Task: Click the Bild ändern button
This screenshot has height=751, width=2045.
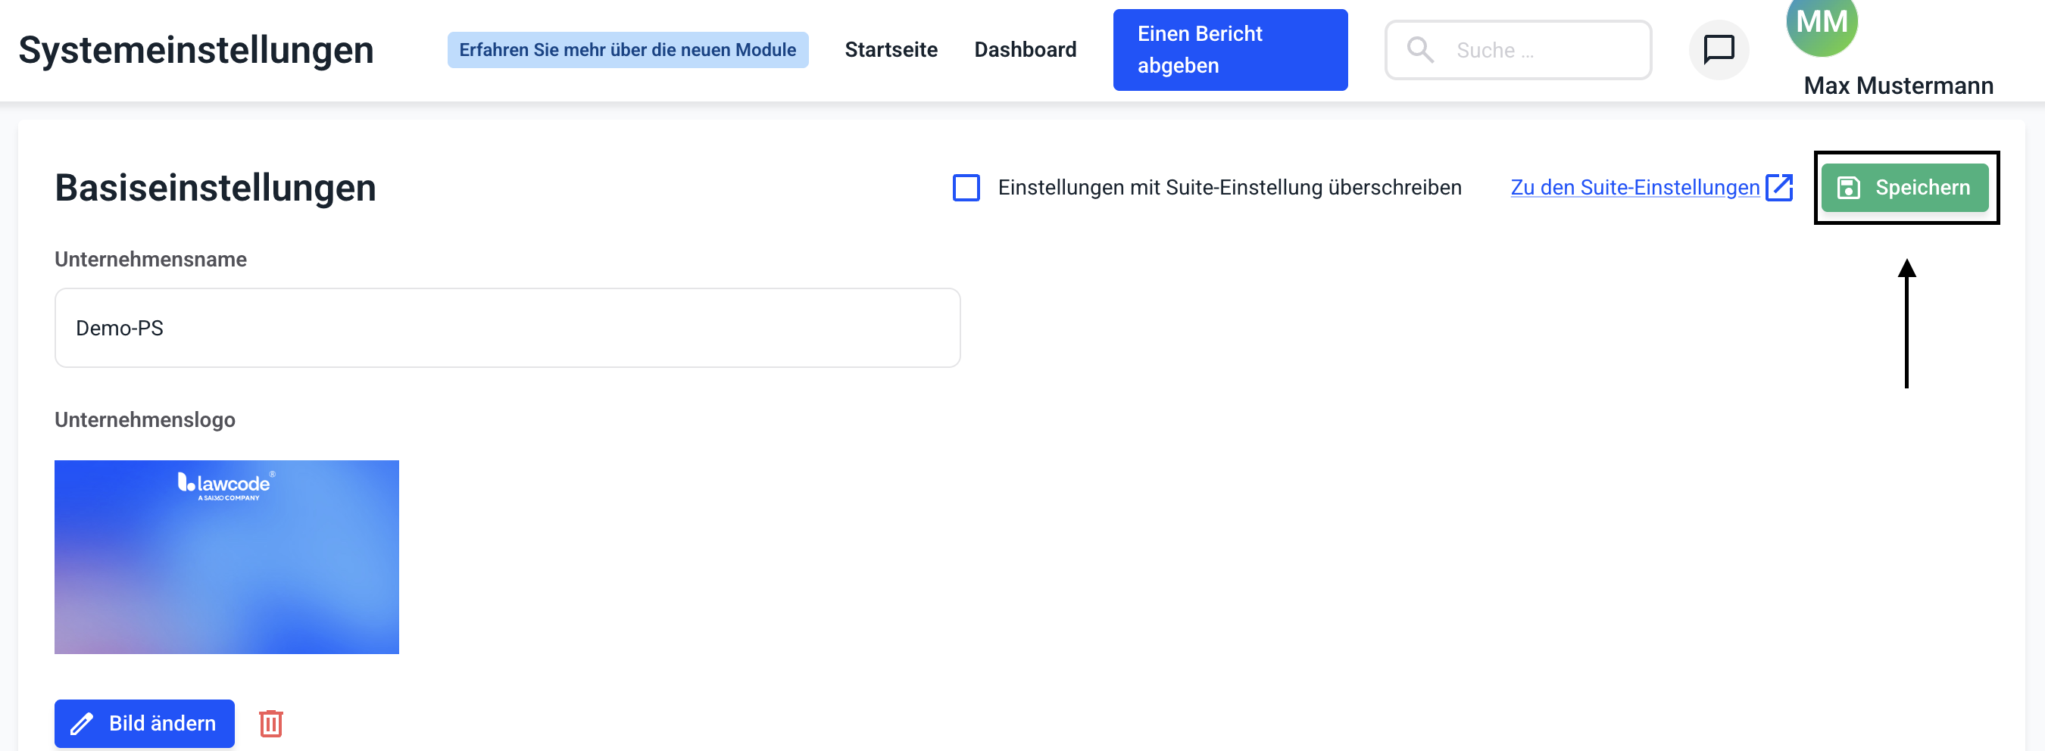Action: click(x=145, y=723)
